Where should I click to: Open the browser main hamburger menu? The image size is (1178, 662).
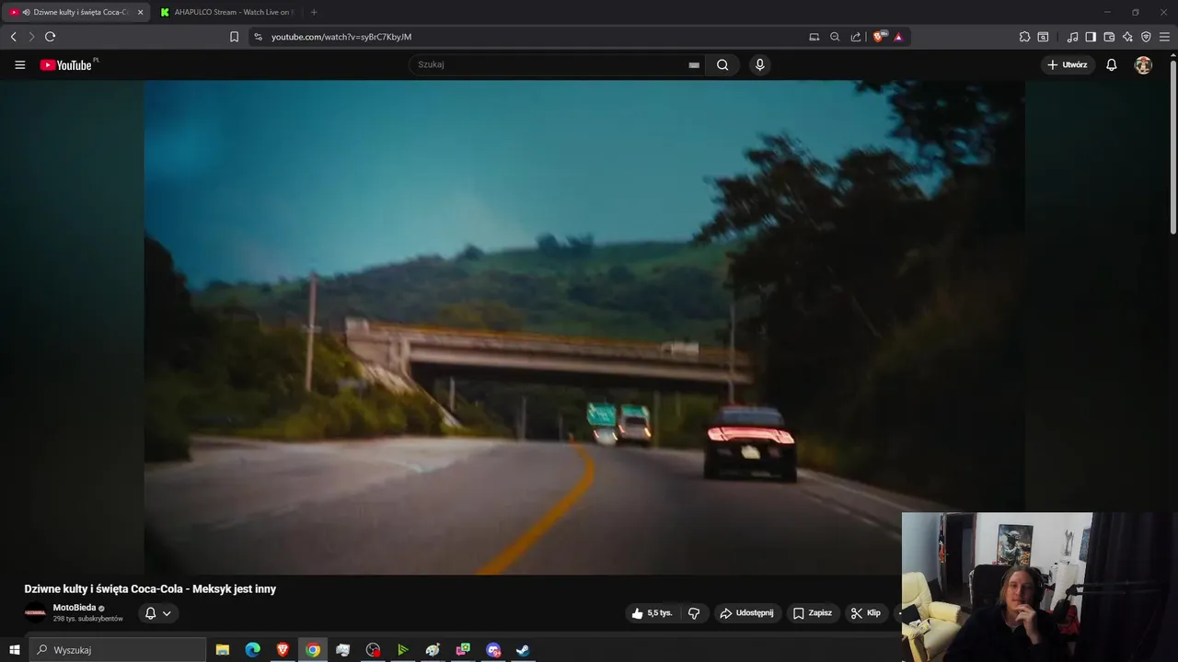[1164, 37]
